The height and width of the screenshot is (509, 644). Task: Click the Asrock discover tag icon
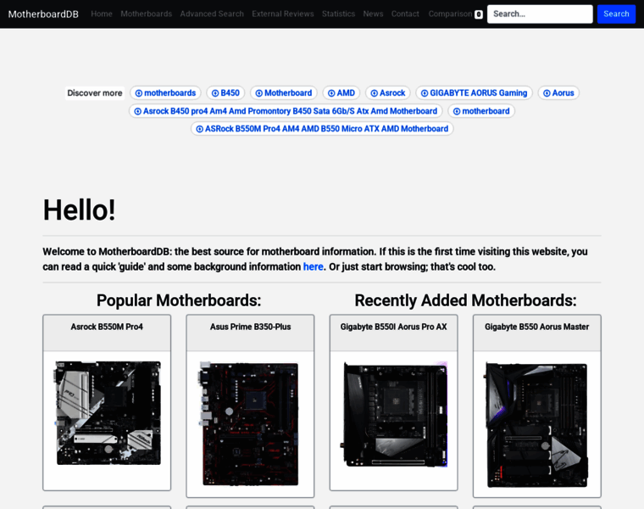tap(375, 93)
